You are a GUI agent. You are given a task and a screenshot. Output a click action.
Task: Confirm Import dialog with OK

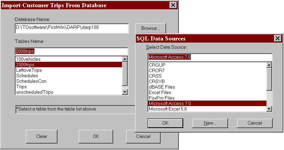[x=96, y=136]
